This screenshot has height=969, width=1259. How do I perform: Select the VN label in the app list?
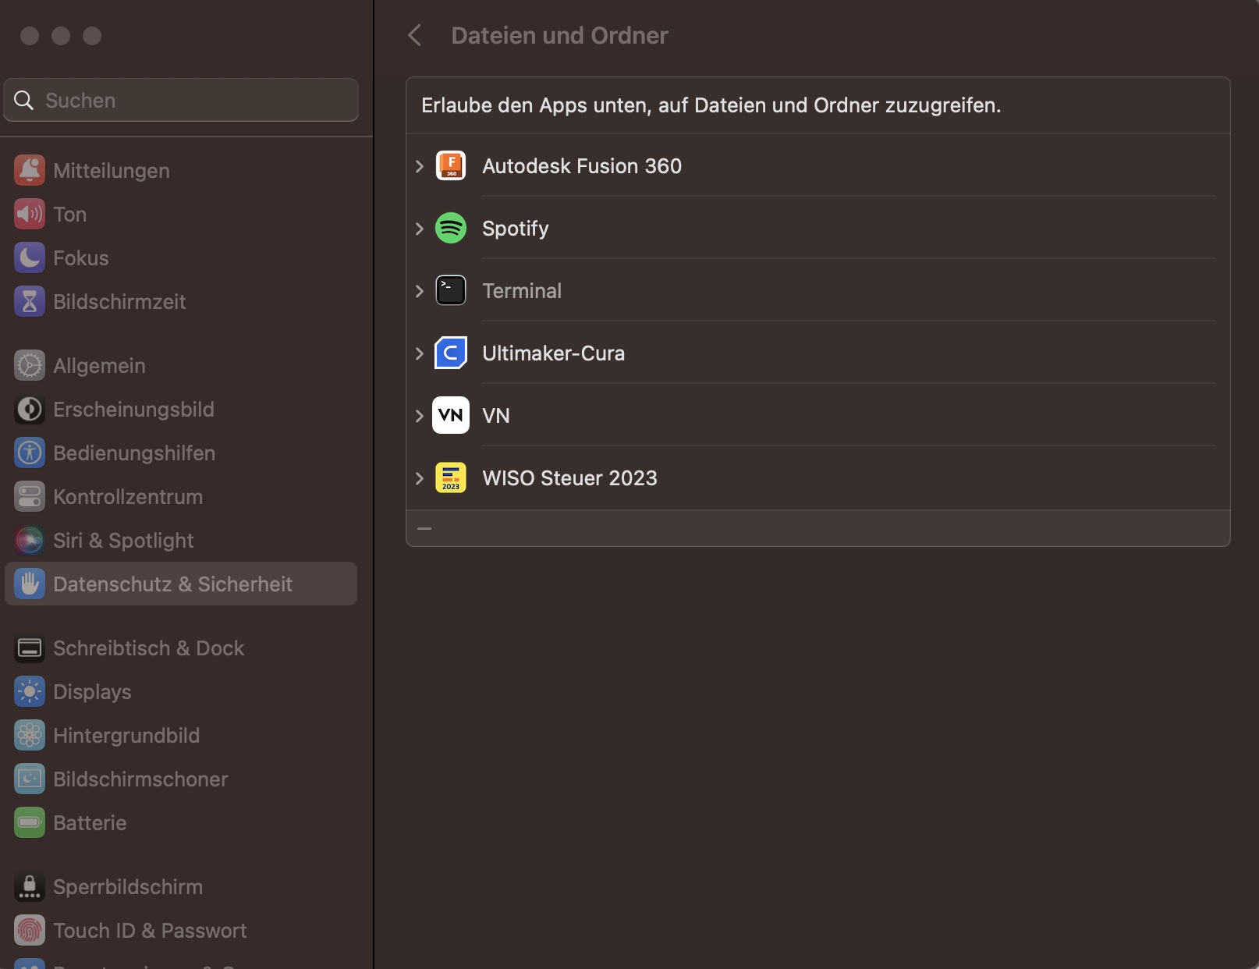(x=496, y=416)
